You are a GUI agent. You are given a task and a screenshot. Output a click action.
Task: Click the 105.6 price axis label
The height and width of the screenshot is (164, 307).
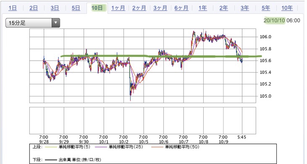[x=265, y=60]
